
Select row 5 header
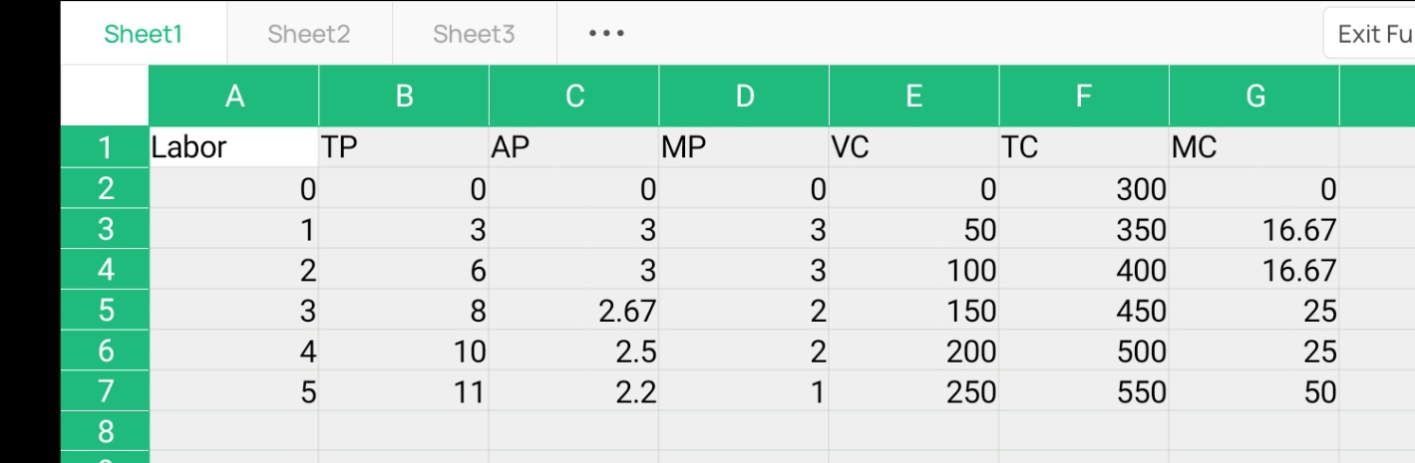[105, 311]
